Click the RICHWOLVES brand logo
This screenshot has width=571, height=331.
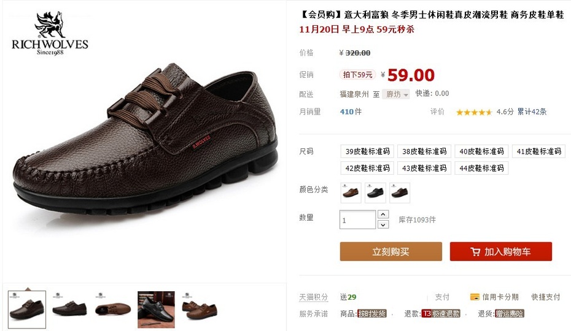click(50, 34)
